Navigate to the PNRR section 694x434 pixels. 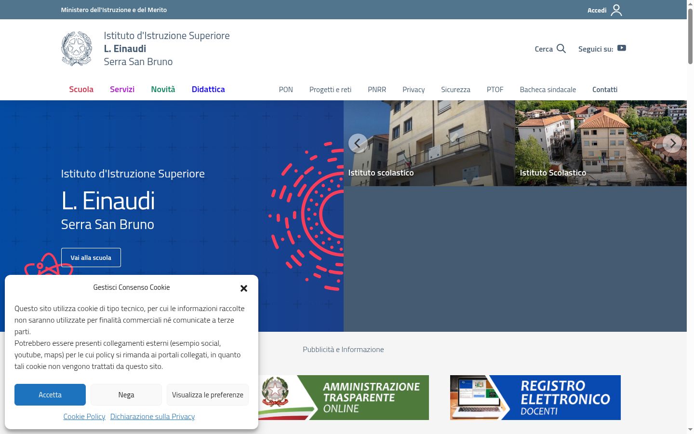pos(377,90)
